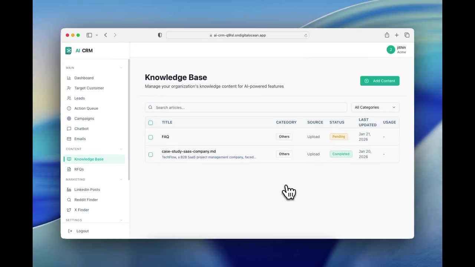The height and width of the screenshot is (267, 475).
Task: Click the Leads people icon
Action: pyautogui.click(x=69, y=98)
